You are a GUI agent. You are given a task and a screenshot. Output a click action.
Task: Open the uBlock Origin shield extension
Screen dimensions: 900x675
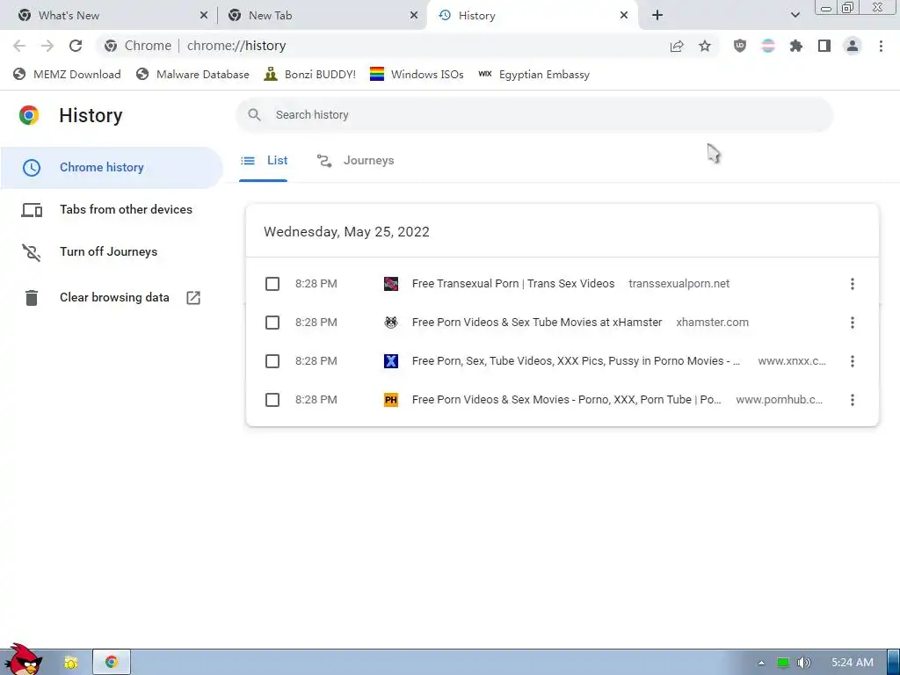pos(740,46)
